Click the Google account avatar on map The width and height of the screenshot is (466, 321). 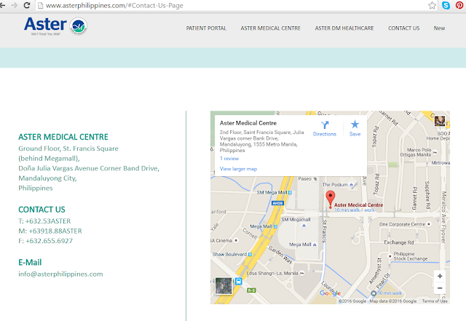coord(440,121)
